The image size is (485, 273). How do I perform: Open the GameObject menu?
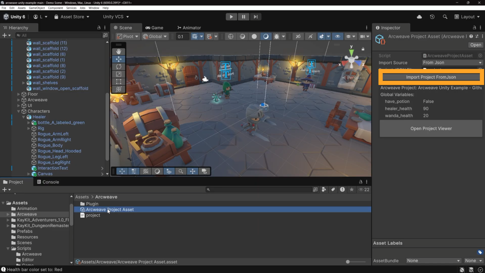coord(37,8)
